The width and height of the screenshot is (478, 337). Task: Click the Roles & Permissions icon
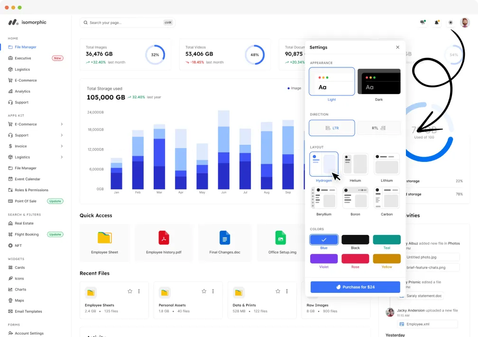[x=10, y=190]
